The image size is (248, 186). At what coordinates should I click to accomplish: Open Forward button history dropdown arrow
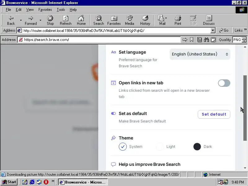coord(41,20)
